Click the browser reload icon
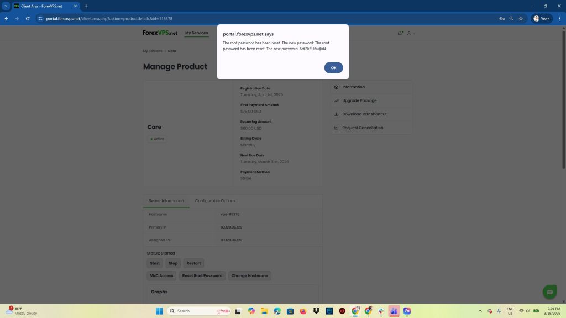This screenshot has height=318, width=566. point(28,18)
